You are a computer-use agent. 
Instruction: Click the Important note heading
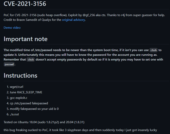coord(25,39)
